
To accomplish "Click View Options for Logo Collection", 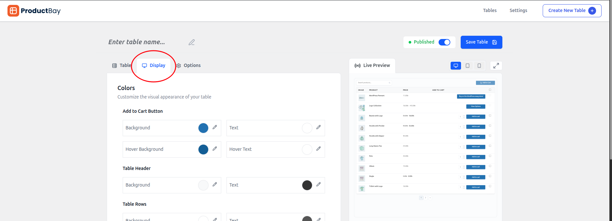I will click(x=476, y=106).
